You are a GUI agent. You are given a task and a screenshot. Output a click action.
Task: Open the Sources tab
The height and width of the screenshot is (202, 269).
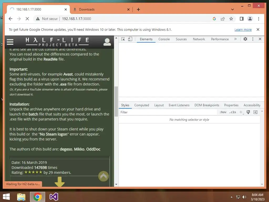[x=181, y=39]
